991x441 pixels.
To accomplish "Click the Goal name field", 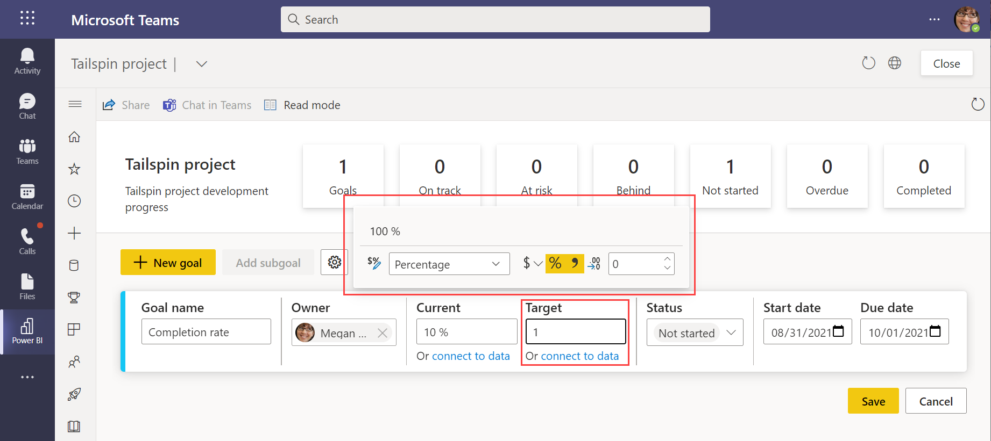I will click(x=206, y=331).
